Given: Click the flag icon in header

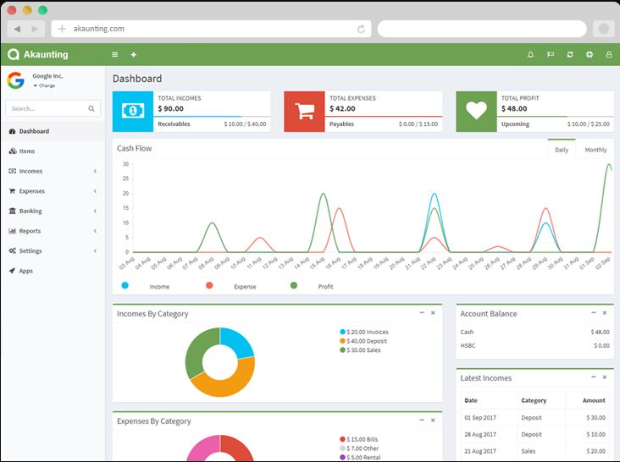Looking at the screenshot, I should [550, 54].
